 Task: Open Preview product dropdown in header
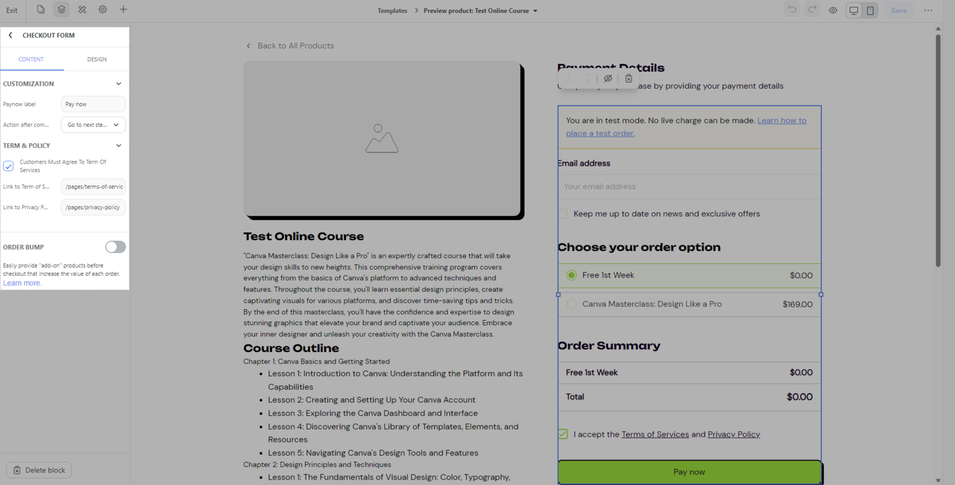(480, 11)
